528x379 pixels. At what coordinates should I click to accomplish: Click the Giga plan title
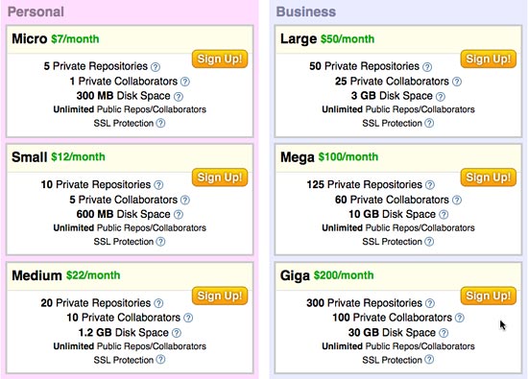pos(295,276)
